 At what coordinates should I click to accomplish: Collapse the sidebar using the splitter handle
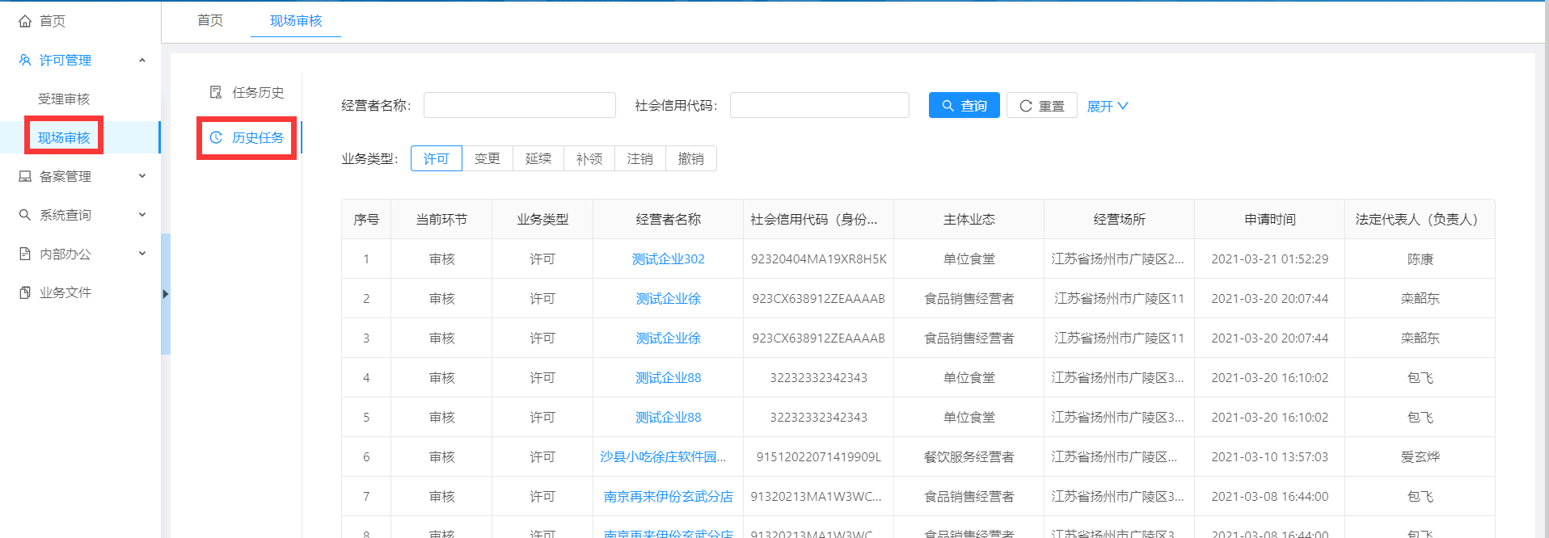tap(166, 294)
